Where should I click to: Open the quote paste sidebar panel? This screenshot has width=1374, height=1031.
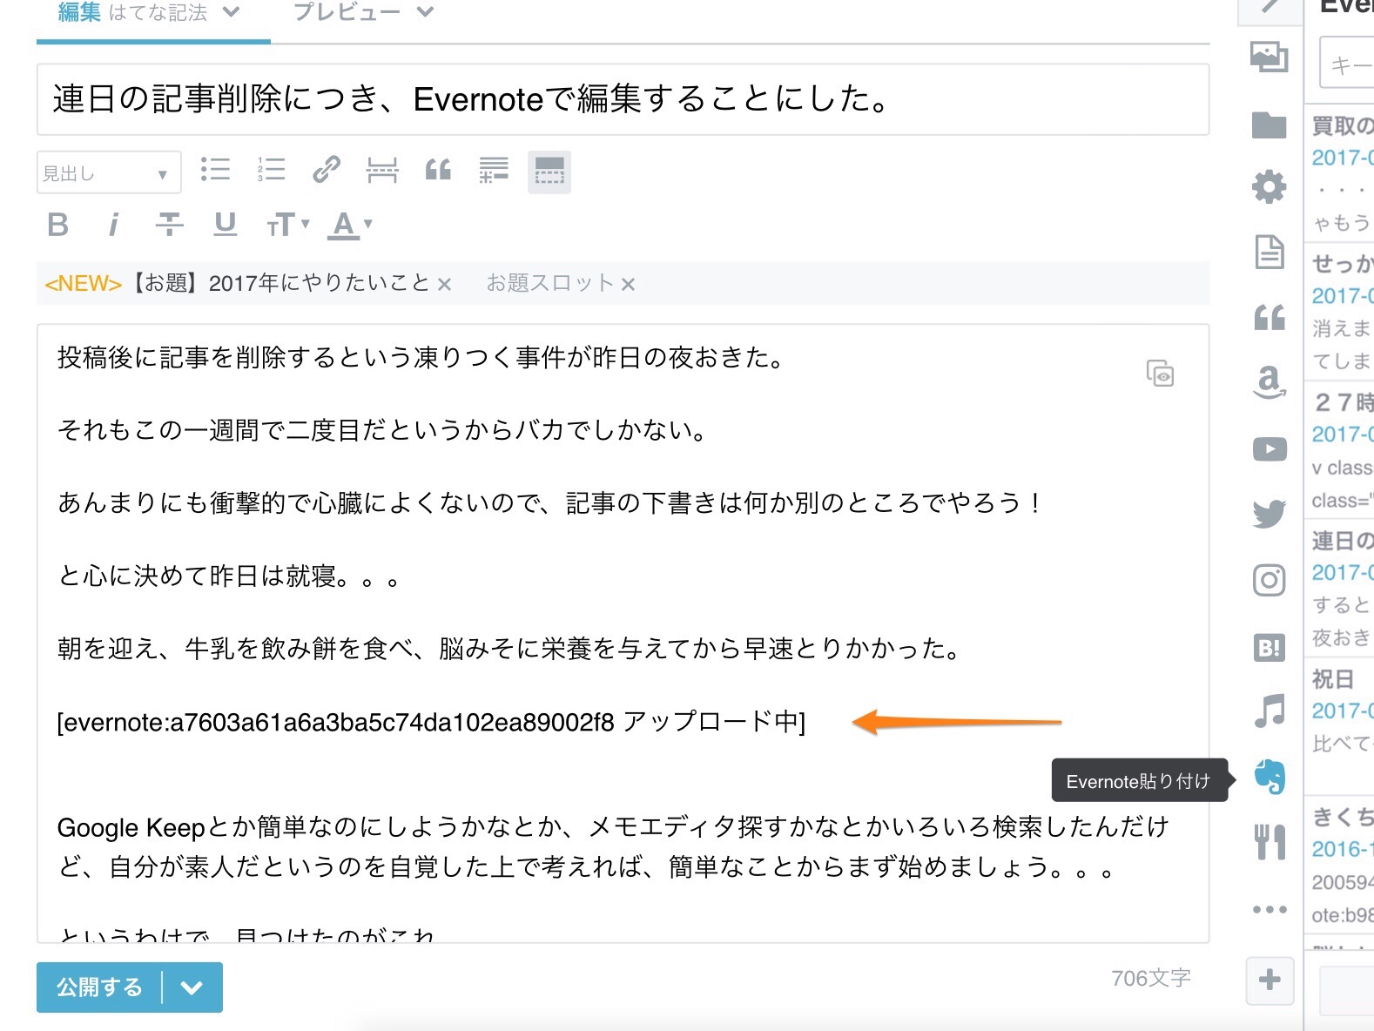[x=1270, y=318]
